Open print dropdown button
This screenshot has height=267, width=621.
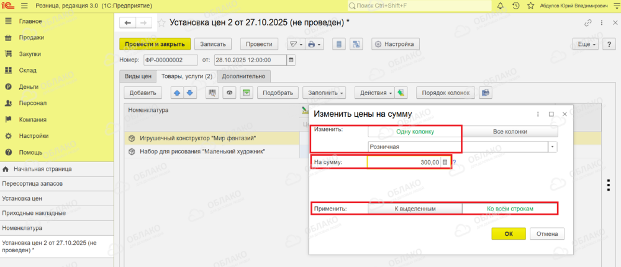click(x=315, y=44)
